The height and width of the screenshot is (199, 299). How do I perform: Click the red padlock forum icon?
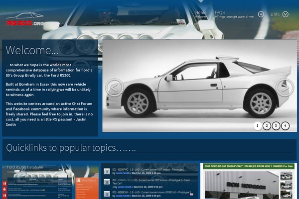[x=4, y=189]
